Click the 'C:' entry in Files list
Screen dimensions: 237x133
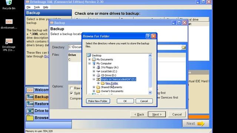pyautogui.click(x=70, y=59)
